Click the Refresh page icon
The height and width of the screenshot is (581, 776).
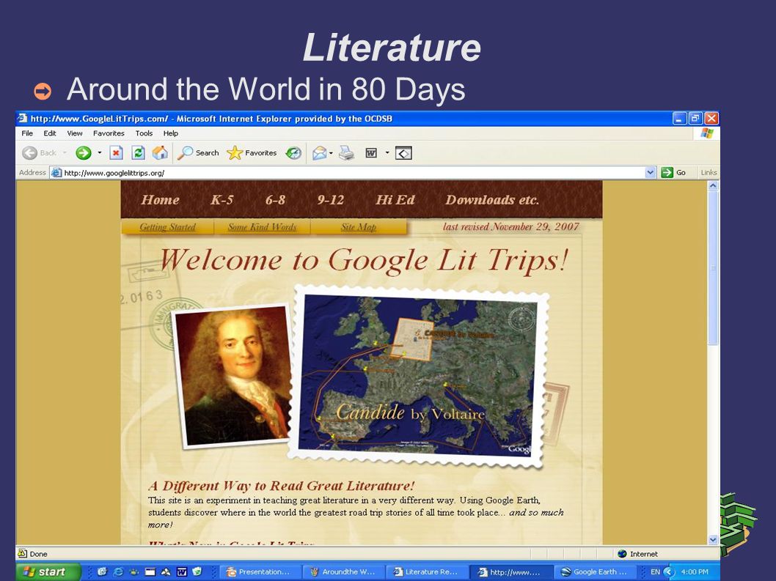pyautogui.click(x=138, y=153)
